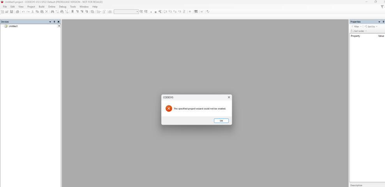The width and height of the screenshot is (385, 187).
Task: Select the Untitled1 project tree node
Action: pyautogui.click(x=13, y=26)
